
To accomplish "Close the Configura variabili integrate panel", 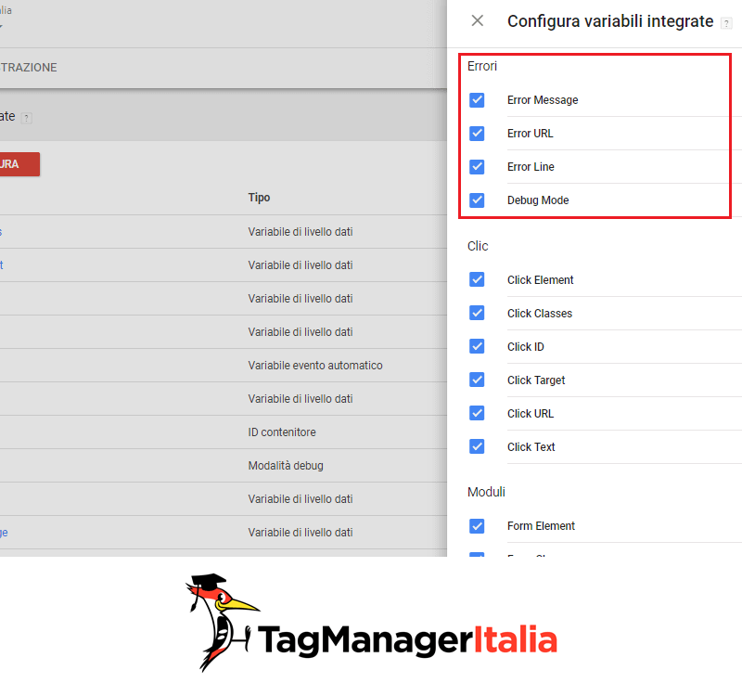I will click(x=477, y=20).
